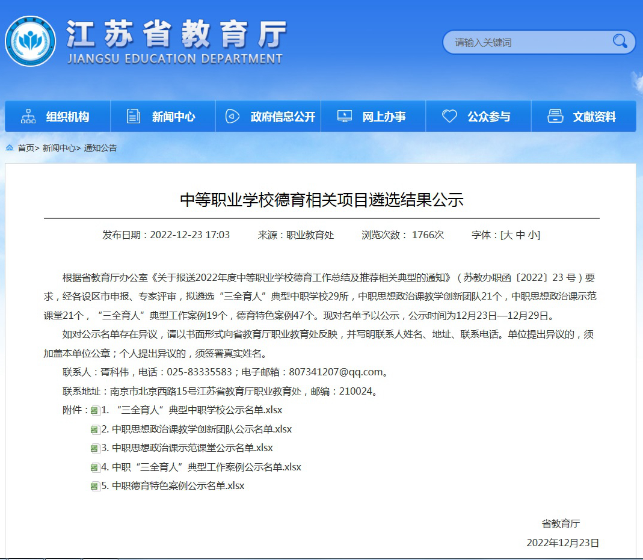Image resolution: width=643 pixels, height=560 pixels.
Task: Click the 公众参与 heart icon
Action: pyautogui.click(x=449, y=116)
